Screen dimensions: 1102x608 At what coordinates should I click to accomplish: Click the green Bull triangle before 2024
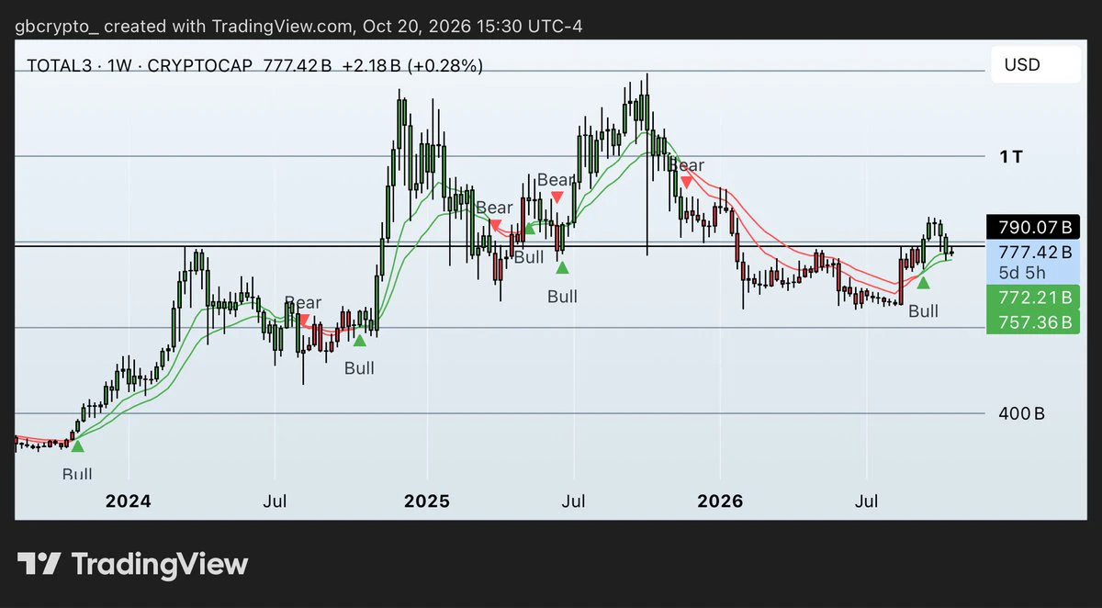pyautogui.click(x=77, y=445)
